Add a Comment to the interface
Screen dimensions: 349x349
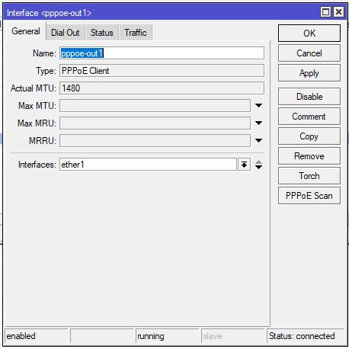coord(309,117)
